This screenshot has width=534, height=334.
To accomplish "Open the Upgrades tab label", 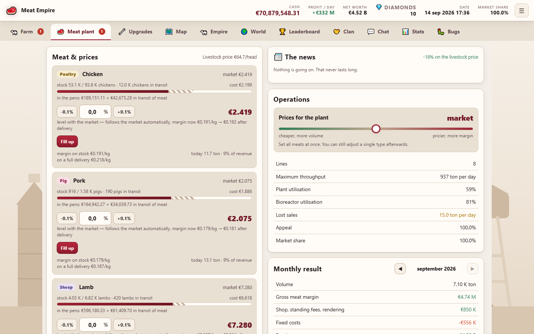I will click(x=141, y=32).
